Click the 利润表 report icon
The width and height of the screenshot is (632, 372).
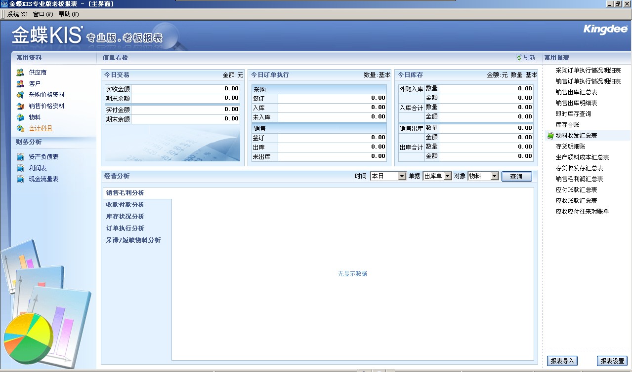[20, 168]
